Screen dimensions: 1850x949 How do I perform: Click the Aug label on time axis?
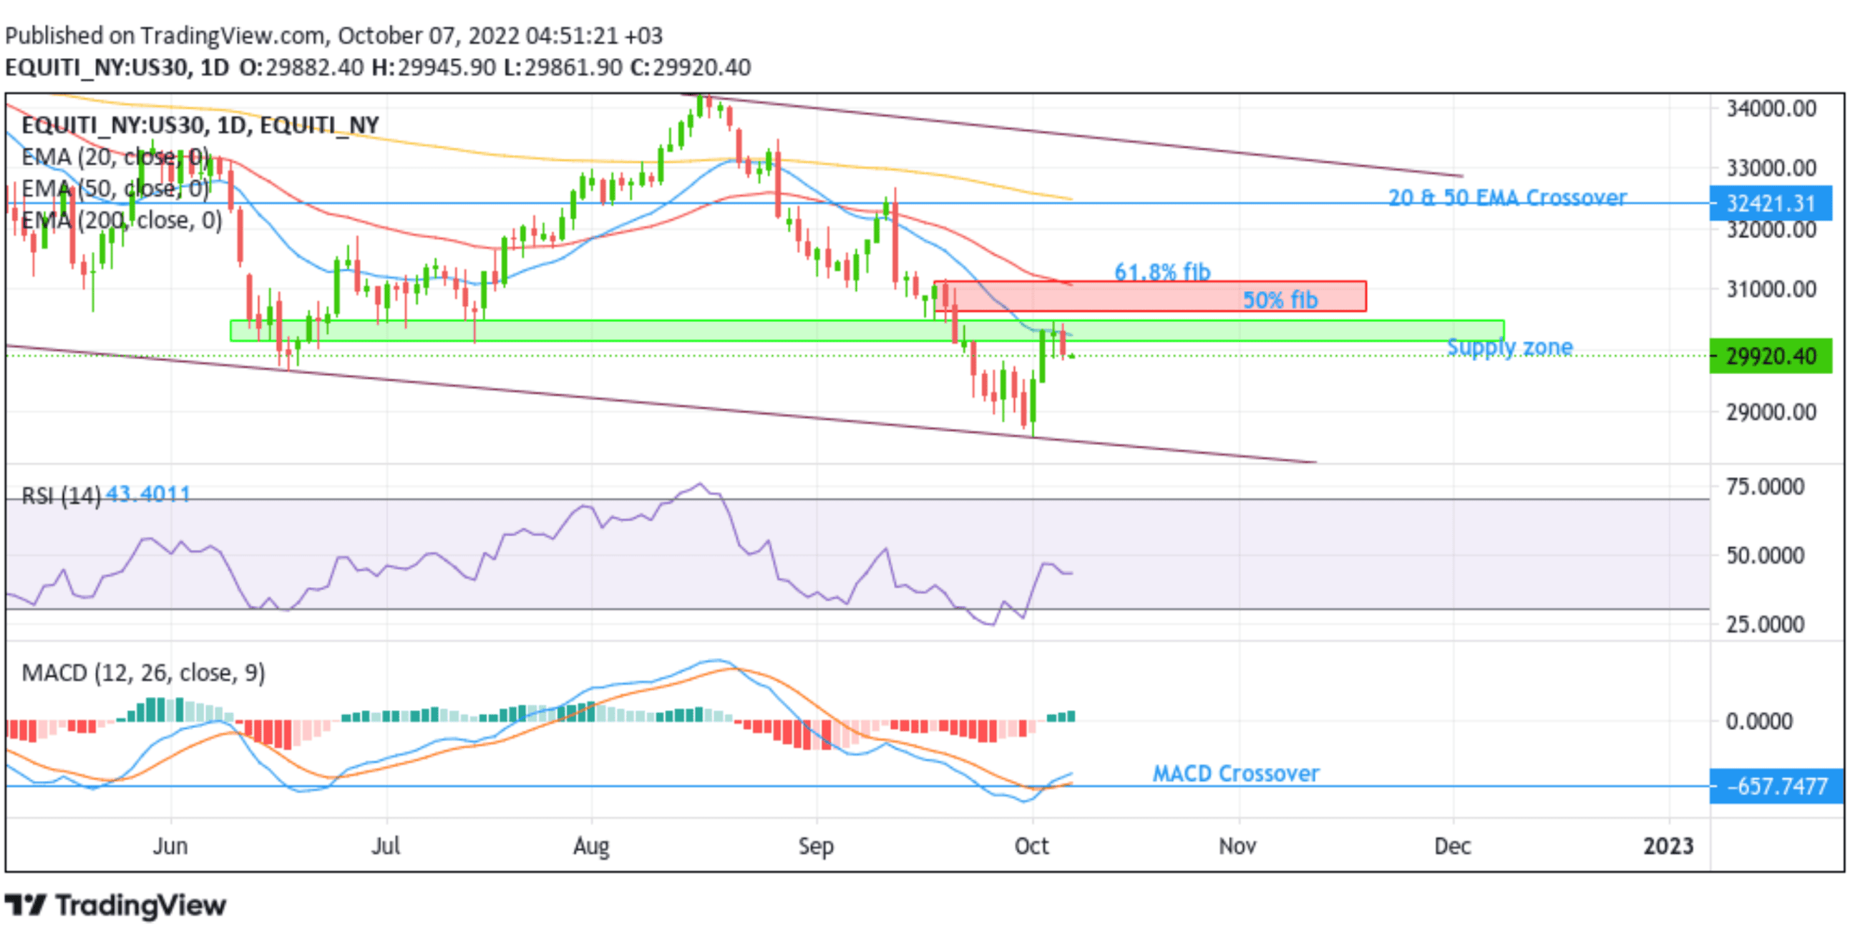592,846
